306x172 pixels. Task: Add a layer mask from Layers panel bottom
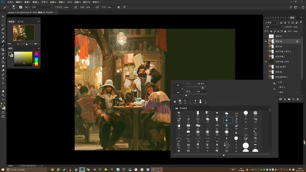pos(281,99)
